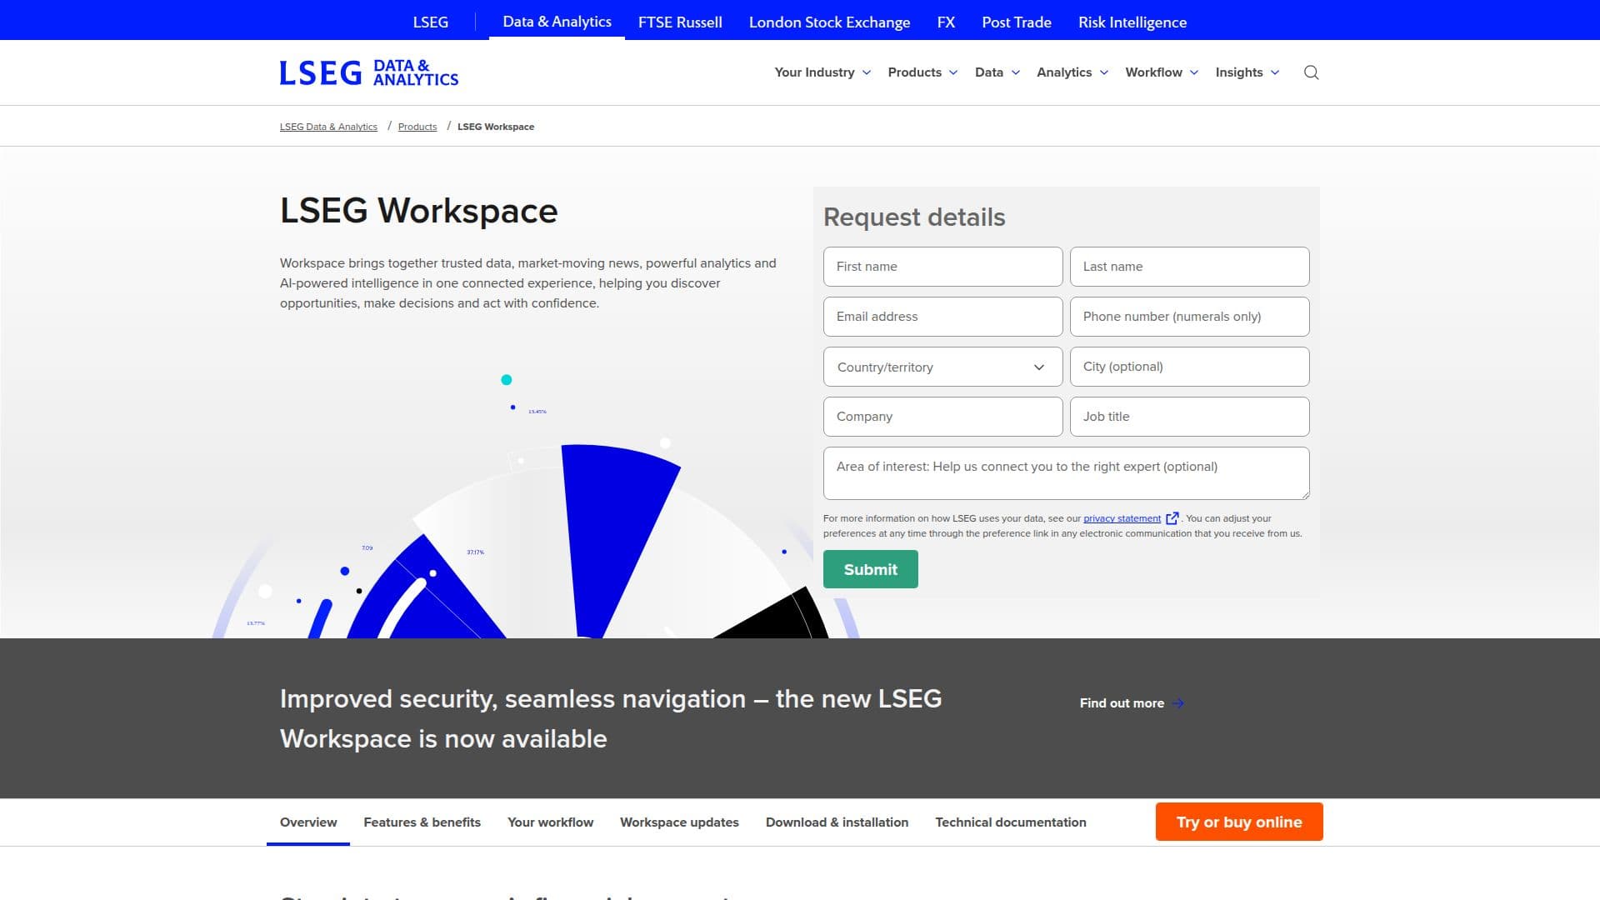
Task: Focus the Last name field
Action: point(1189,267)
